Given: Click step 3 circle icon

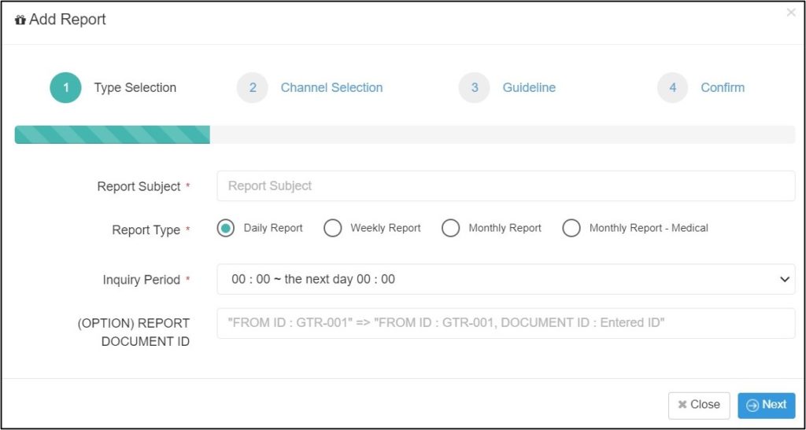Looking at the screenshot, I should (475, 88).
